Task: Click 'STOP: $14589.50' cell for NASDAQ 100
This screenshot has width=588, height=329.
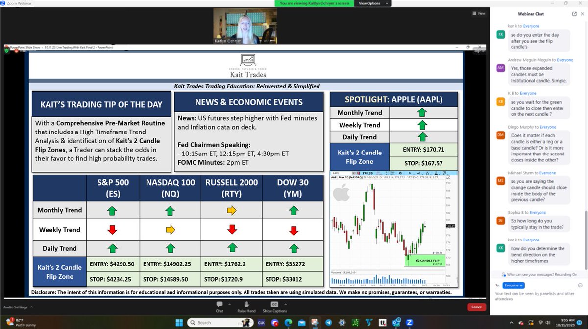Action: point(170,280)
